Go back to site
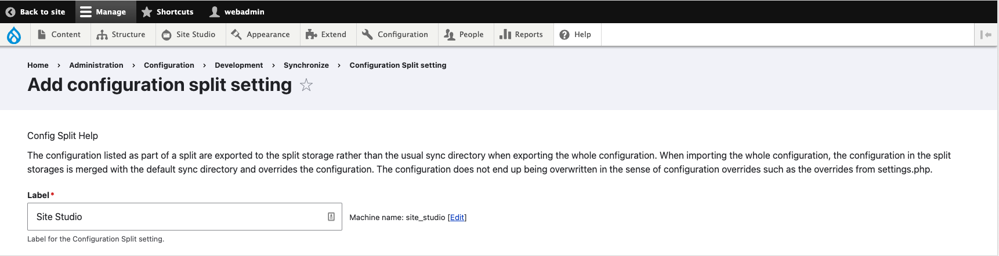Image resolution: width=999 pixels, height=256 pixels. tap(35, 12)
